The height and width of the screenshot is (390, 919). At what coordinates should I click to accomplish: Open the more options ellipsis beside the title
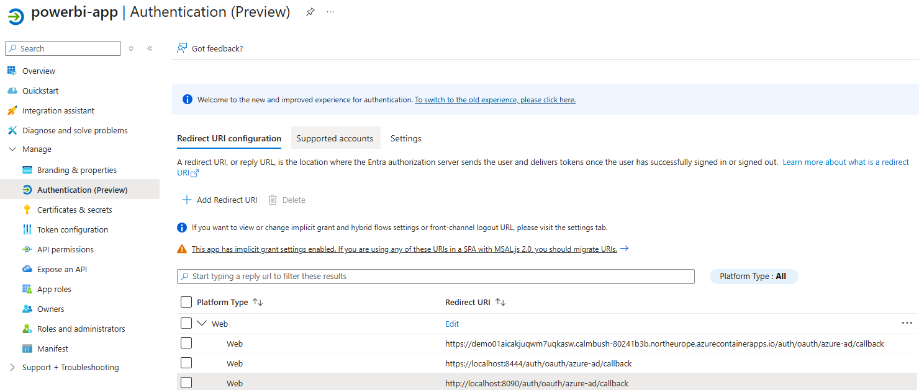[x=330, y=12]
